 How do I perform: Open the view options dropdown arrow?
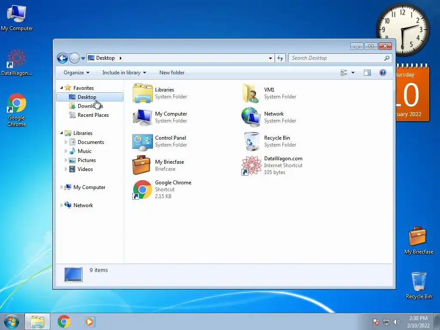tap(353, 73)
